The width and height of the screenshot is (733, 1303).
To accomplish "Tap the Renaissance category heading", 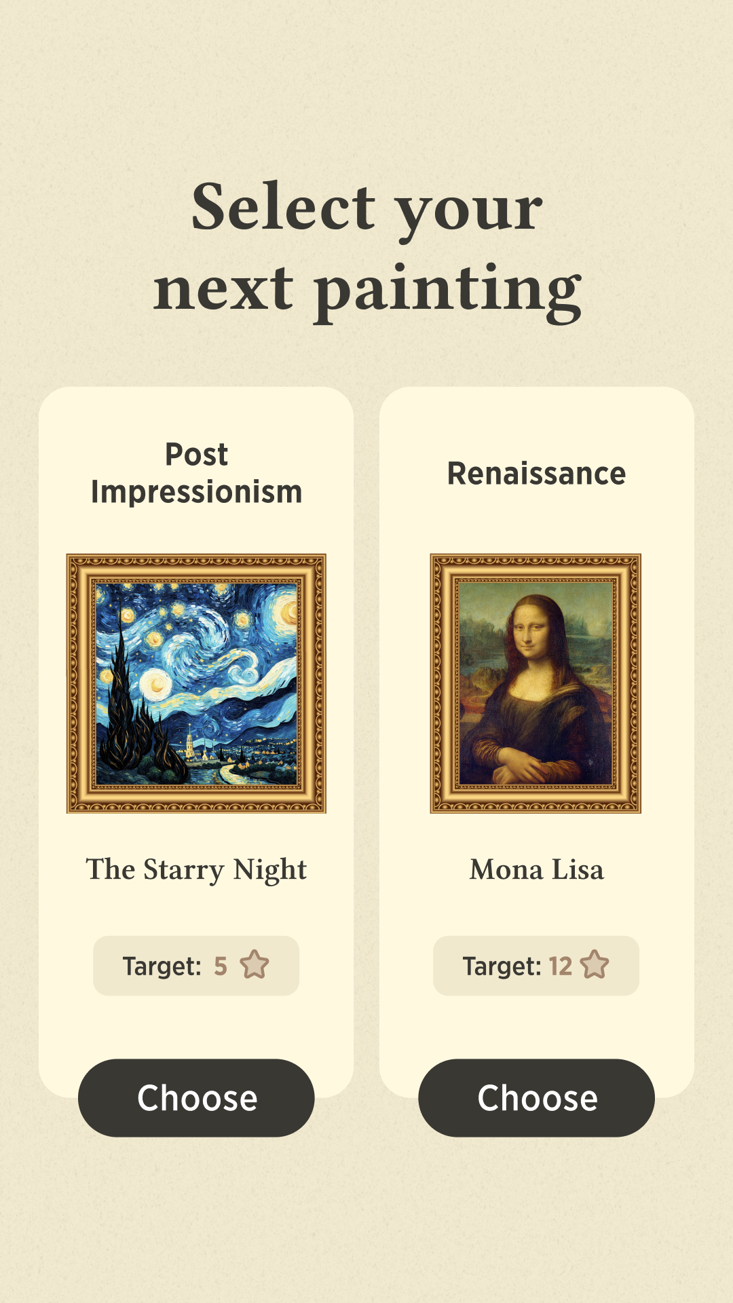I will pyautogui.click(x=536, y=474).
